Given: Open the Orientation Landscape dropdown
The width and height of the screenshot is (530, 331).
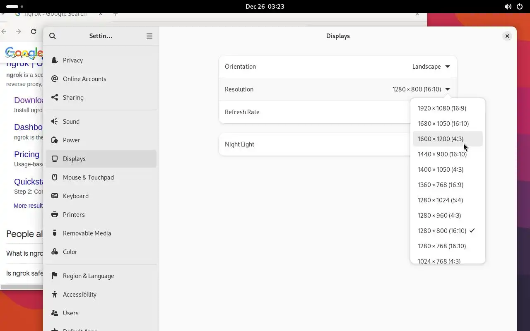Looking at the screenshot, I should (x=431, y=67).
